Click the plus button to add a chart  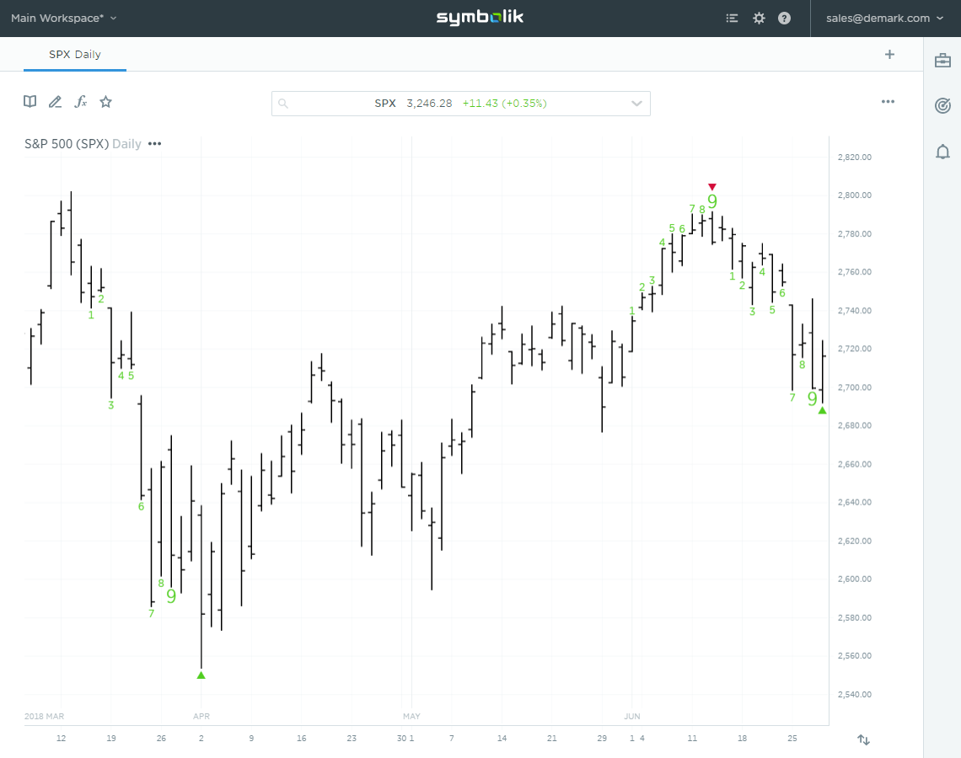(889, 54)
